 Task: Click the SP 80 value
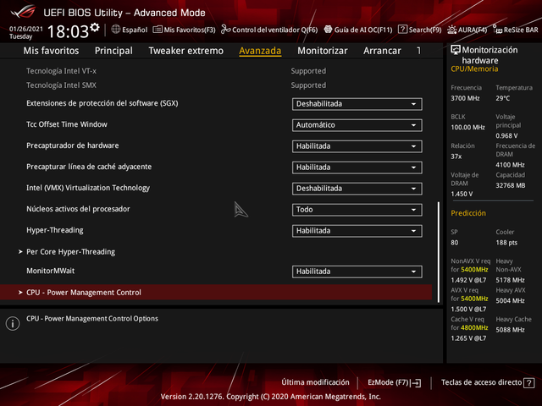[x=455, y=243]
